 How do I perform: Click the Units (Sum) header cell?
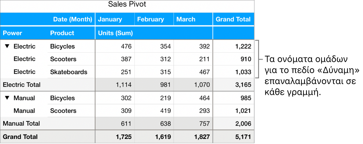115,33
